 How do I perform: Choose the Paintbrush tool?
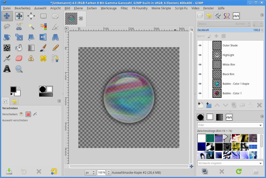tap(43, 48)
